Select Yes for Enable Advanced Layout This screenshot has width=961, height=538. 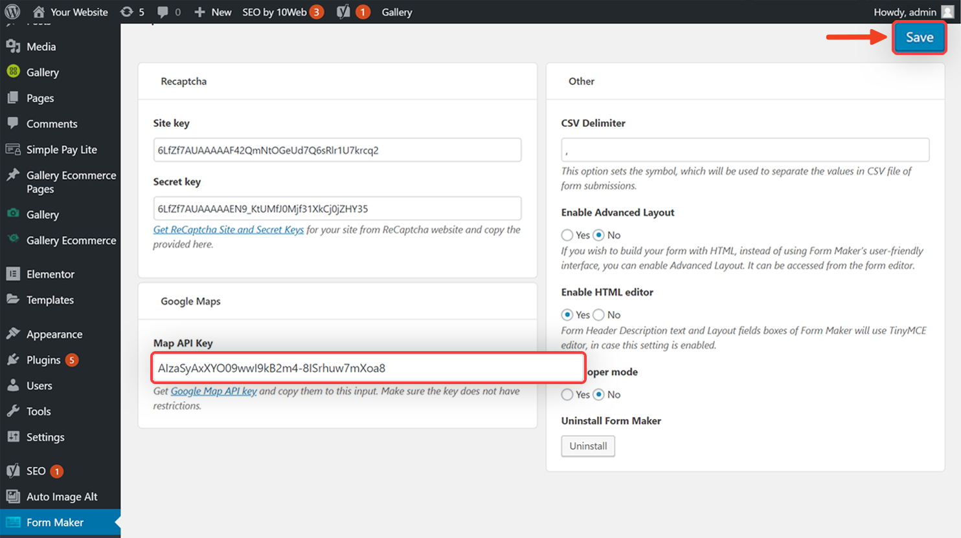click(567, 235)
